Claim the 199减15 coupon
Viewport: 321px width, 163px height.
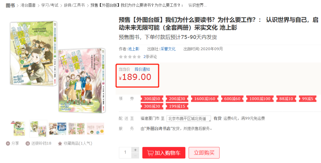click(177, 106)
